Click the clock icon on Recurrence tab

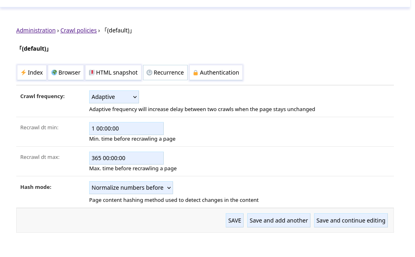149,73
